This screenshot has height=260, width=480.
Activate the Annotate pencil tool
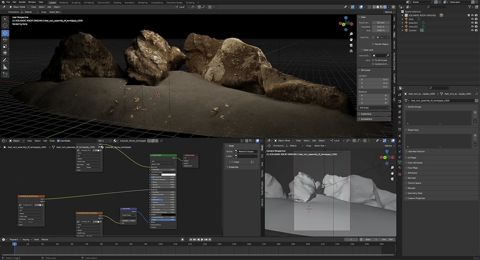pyautogui.click(x=5, y=60)
